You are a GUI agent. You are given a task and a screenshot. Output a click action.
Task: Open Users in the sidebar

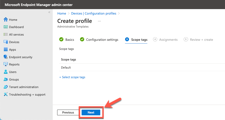(13, 72)
